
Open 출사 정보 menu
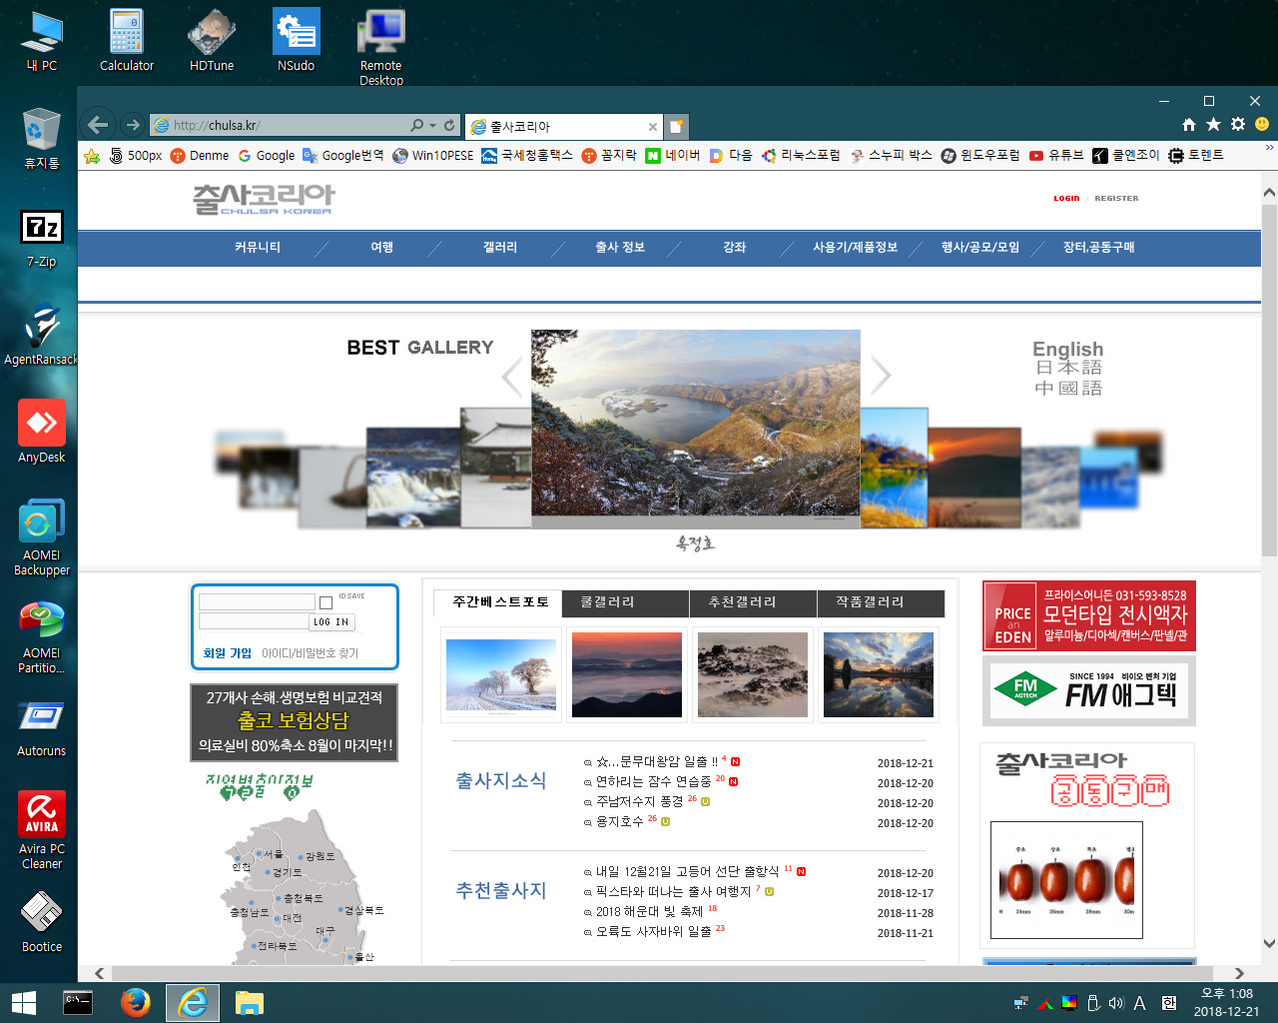pos(620,248)
